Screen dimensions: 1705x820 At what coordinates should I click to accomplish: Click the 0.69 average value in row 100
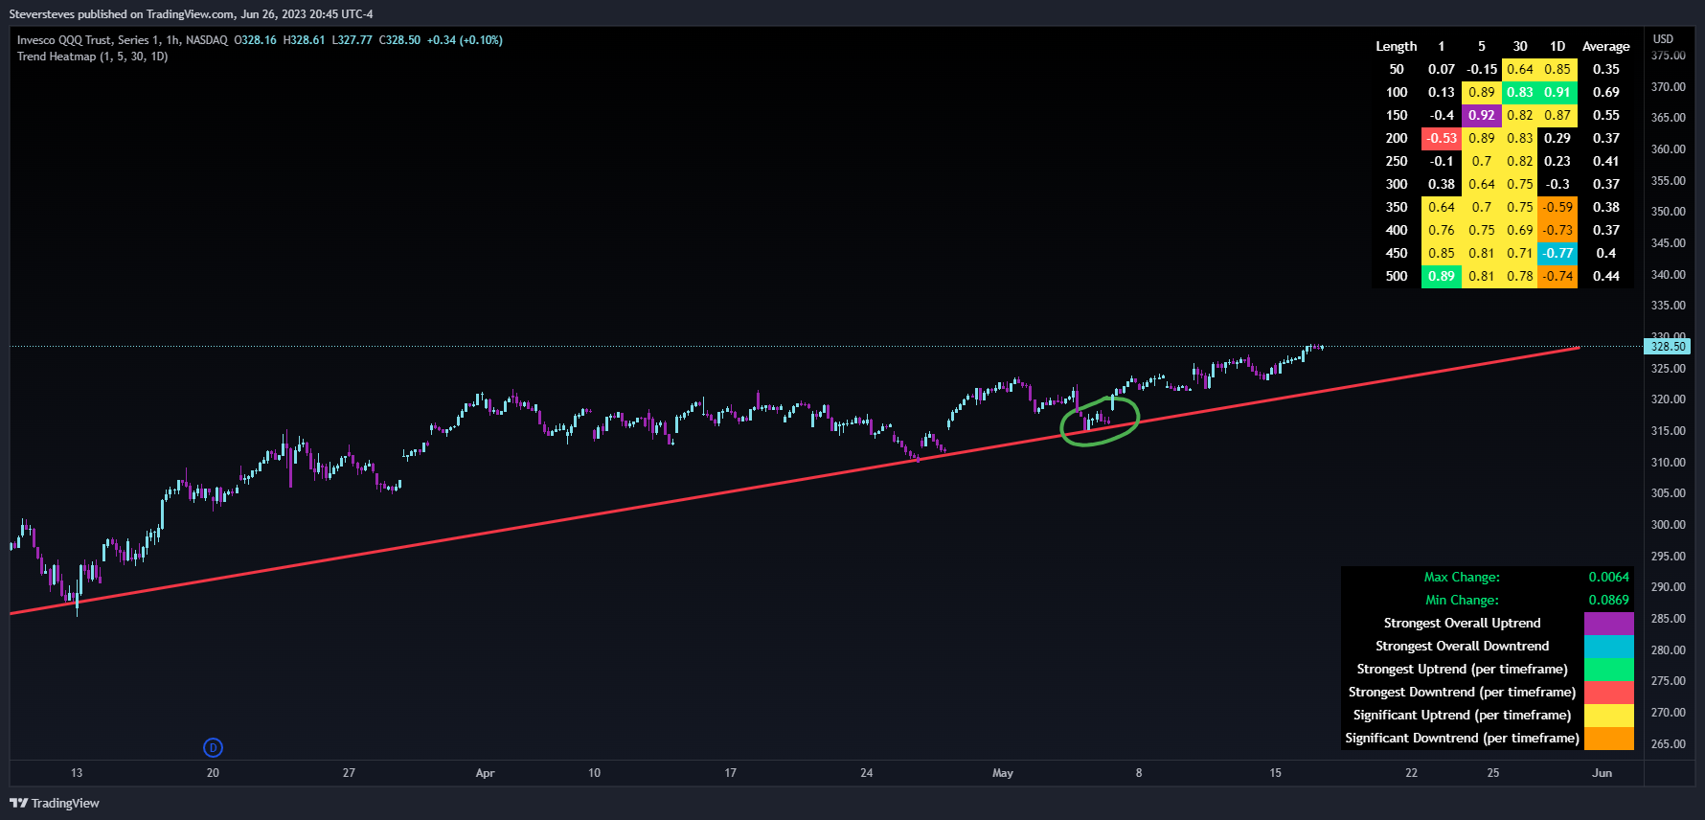(1606, 92)
